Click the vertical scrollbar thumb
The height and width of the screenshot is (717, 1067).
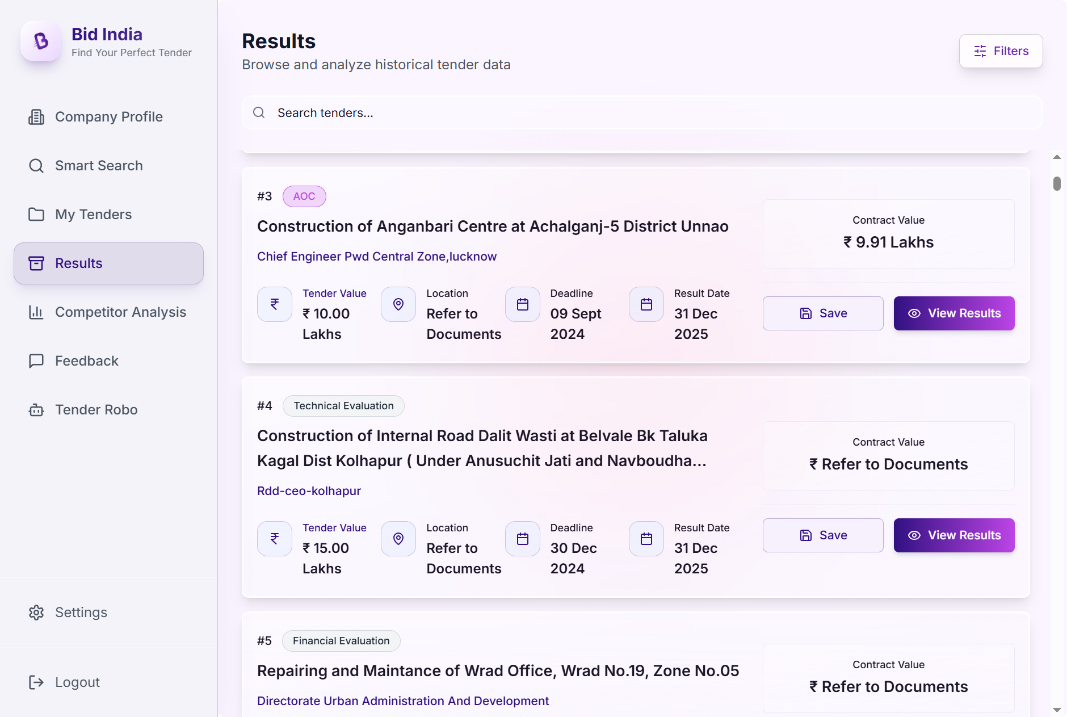[x=1057, y=183]
